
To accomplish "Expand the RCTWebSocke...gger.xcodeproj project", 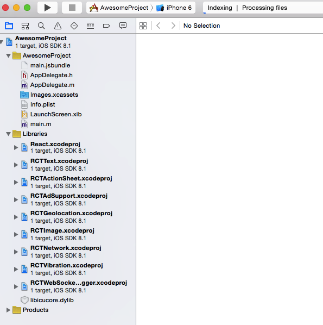I will [x=16, y=286].
